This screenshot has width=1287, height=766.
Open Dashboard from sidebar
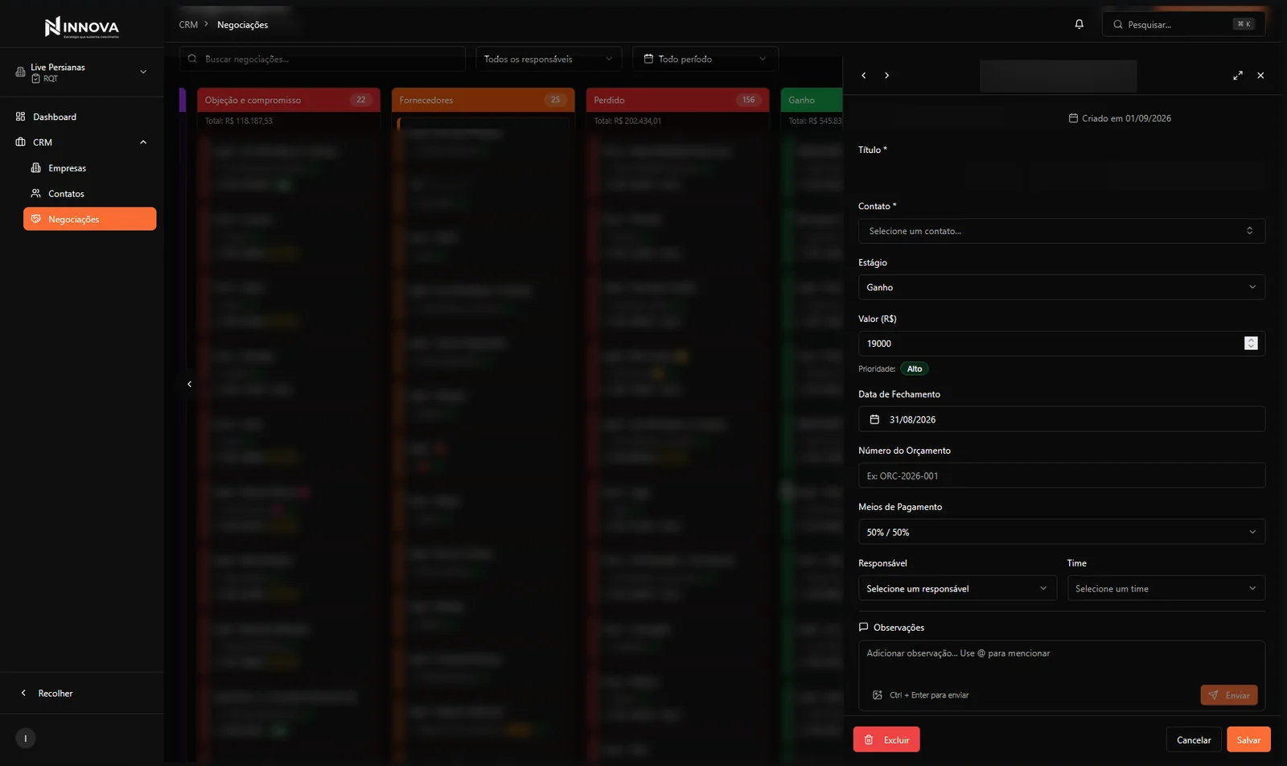coord(82,117)
